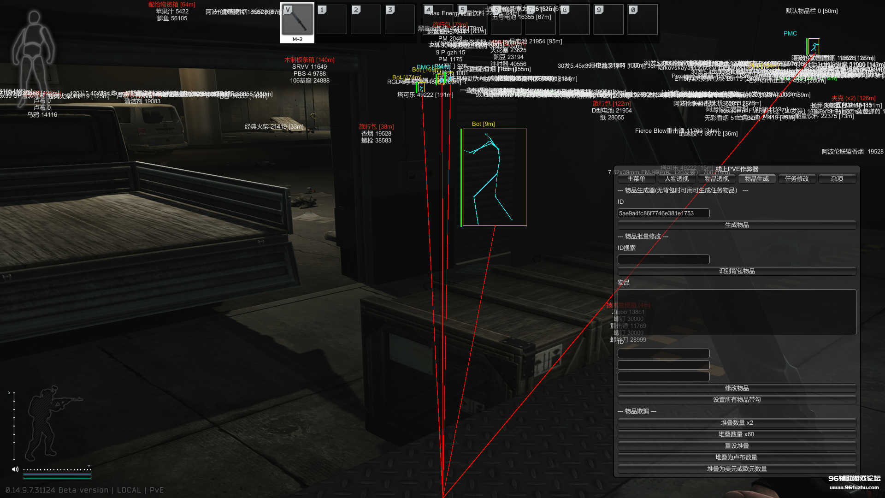
Task: Click the item ID field containing 5ae9a4fc86f7746e381e1753
Action: [663, 213]
